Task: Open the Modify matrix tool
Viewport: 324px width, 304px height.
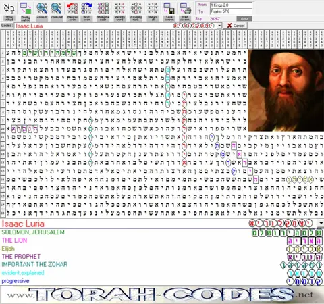Action: tap(26, 11)
